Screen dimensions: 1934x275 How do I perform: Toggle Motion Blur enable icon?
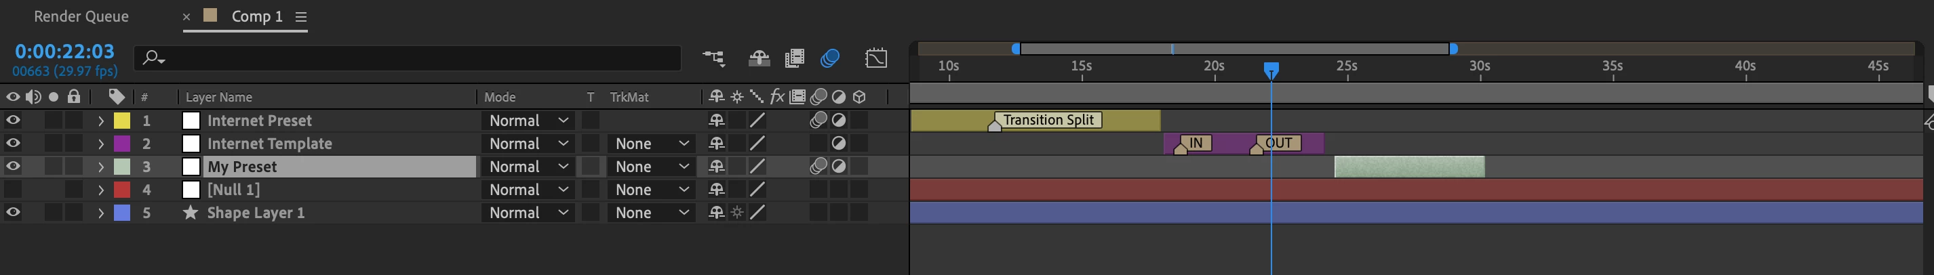(829, 58)
